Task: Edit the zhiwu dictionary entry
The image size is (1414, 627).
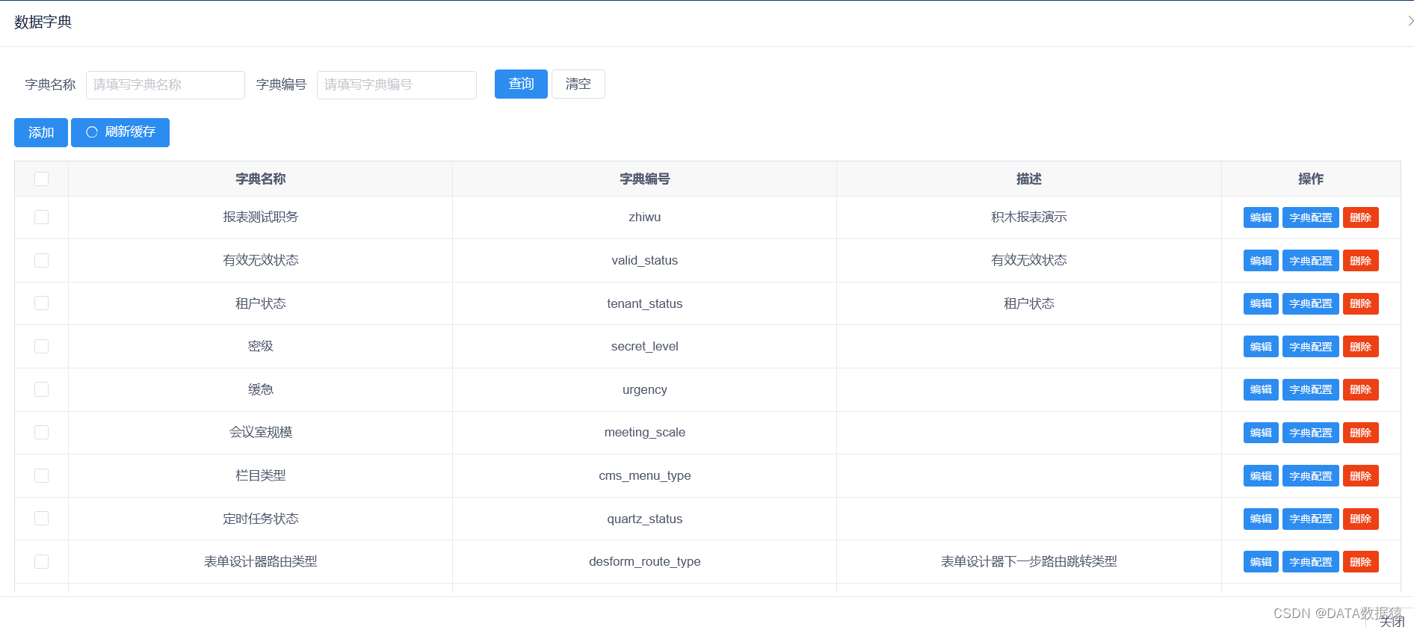Action: pos(1261,217)
